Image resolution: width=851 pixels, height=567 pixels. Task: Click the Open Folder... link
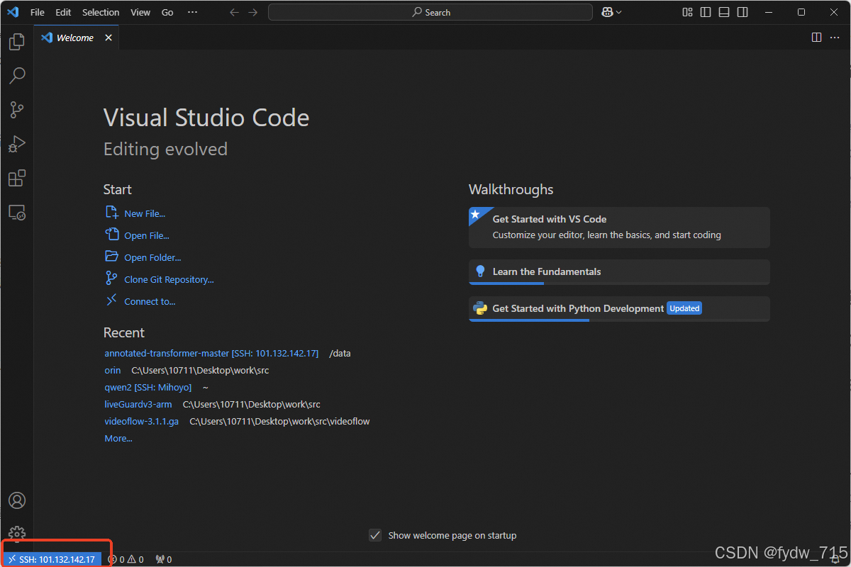152,257
